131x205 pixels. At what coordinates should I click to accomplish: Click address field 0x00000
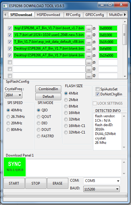coord(108,28)
